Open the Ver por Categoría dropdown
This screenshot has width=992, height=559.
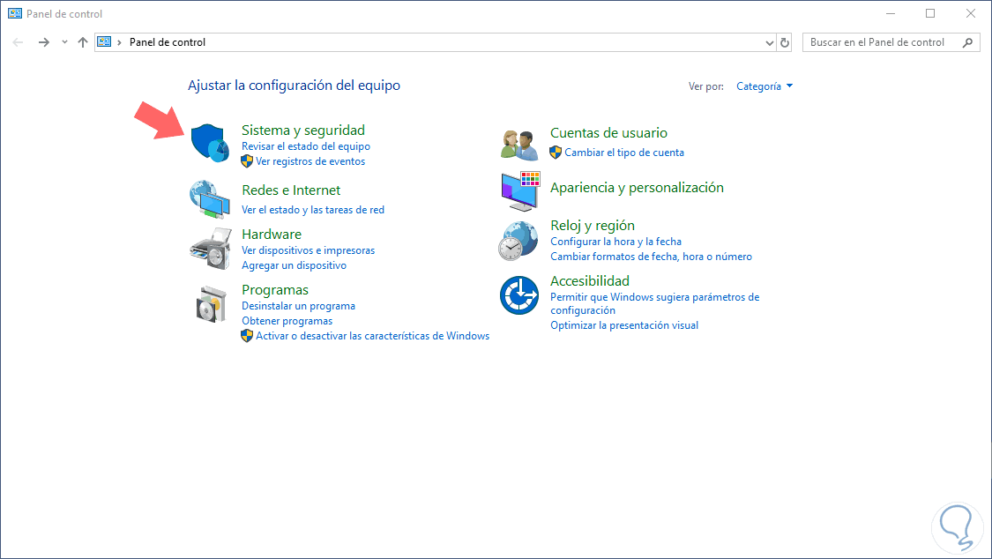(765, 86)
